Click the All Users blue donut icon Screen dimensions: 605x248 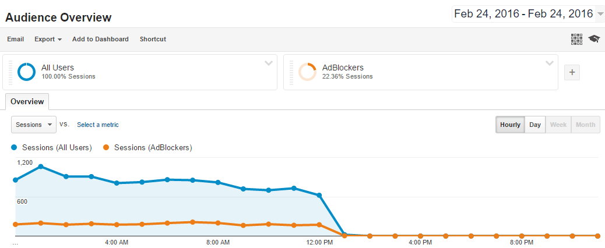(27, 72)
